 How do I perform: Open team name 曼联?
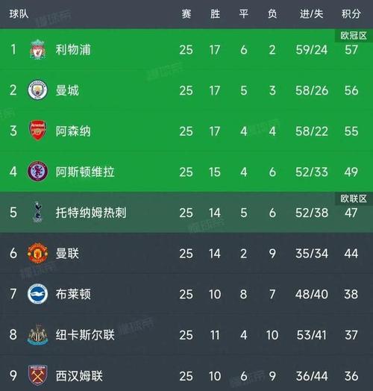[x=67, y=253]
